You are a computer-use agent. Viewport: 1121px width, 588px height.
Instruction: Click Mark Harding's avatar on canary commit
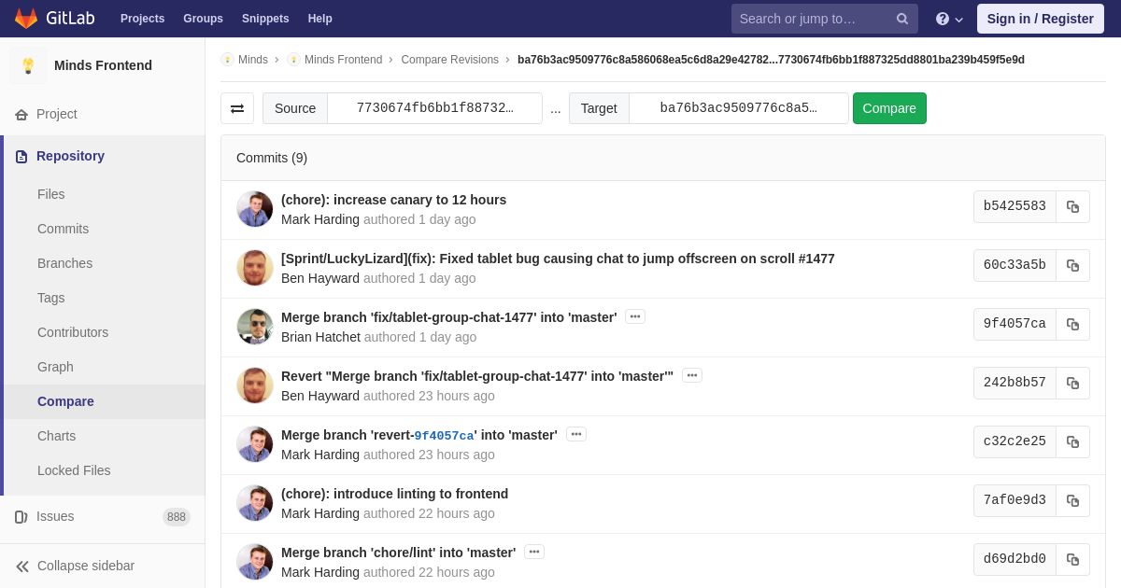(255, 209)
